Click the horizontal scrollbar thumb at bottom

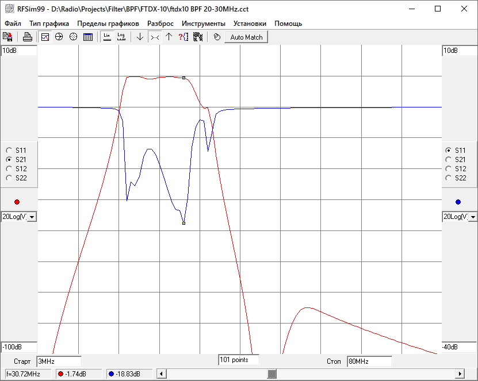(271, 374)
